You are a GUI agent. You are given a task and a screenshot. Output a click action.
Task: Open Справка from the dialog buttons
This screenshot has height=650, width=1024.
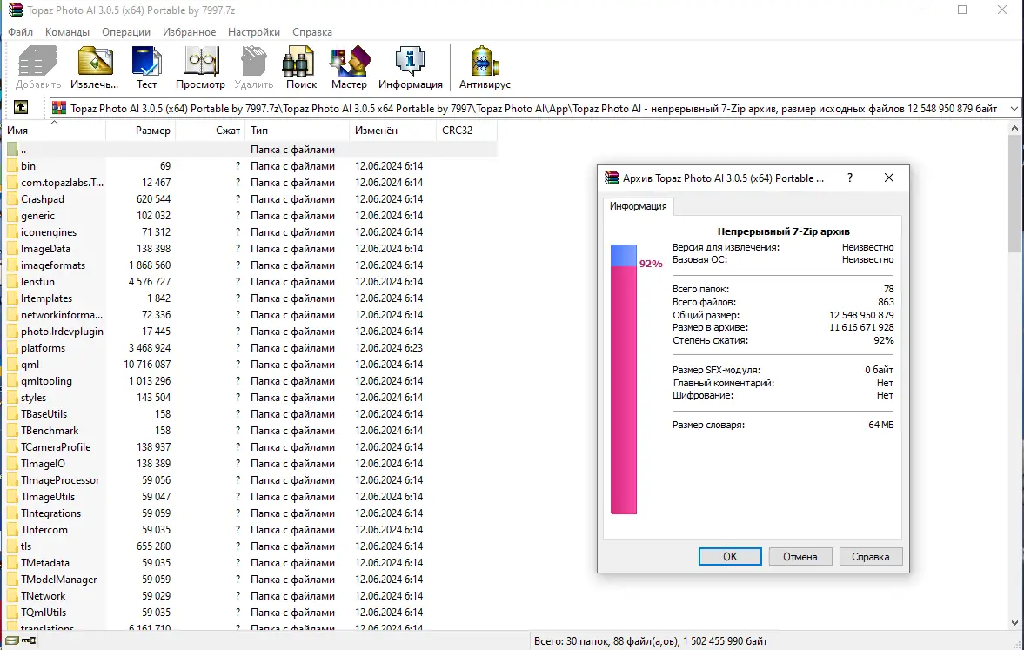870,556
